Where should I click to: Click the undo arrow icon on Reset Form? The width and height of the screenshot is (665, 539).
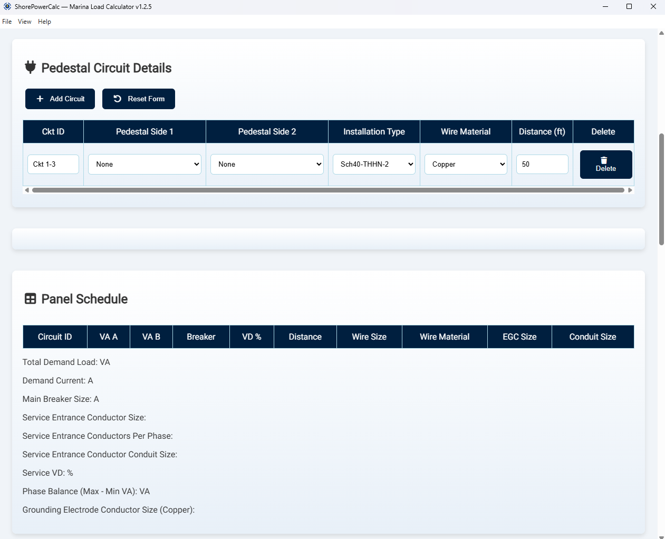tap(118, 99)
